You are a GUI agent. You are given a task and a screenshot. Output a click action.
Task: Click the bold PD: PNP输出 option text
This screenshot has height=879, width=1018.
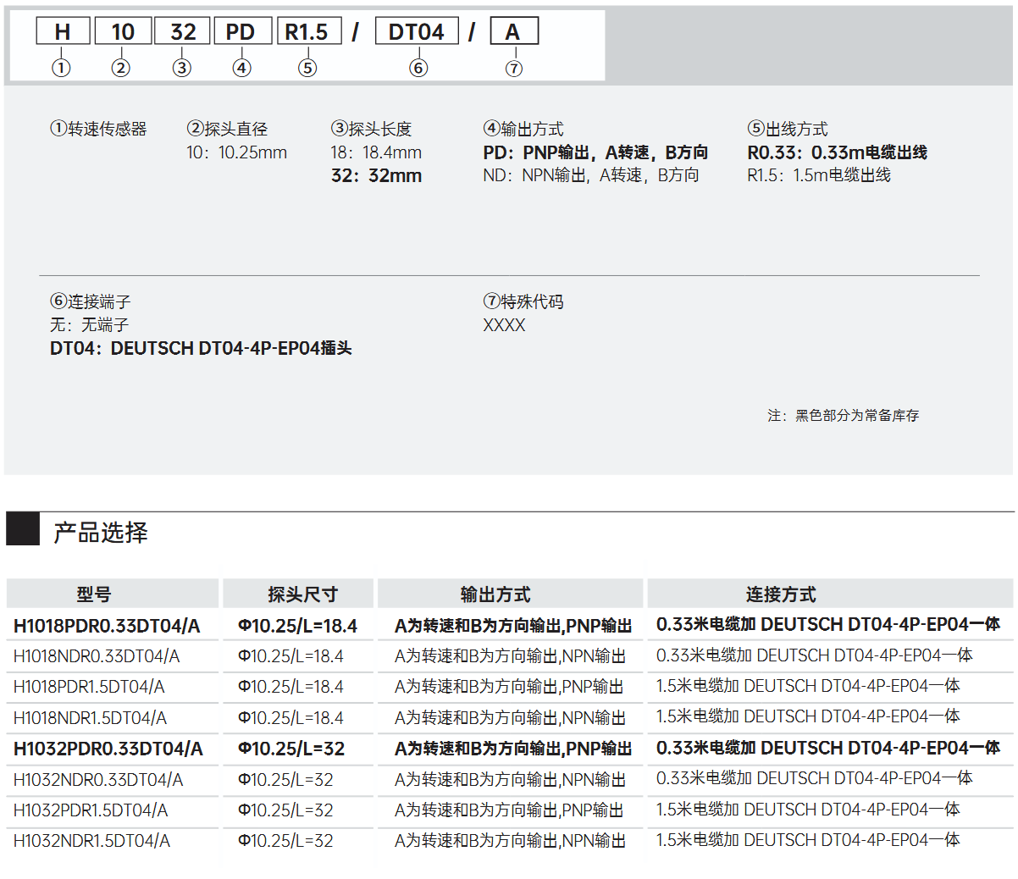[x=595, y=152]
